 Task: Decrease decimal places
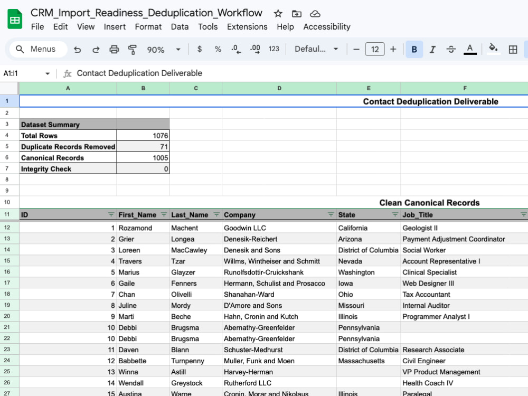coord(236,49)
